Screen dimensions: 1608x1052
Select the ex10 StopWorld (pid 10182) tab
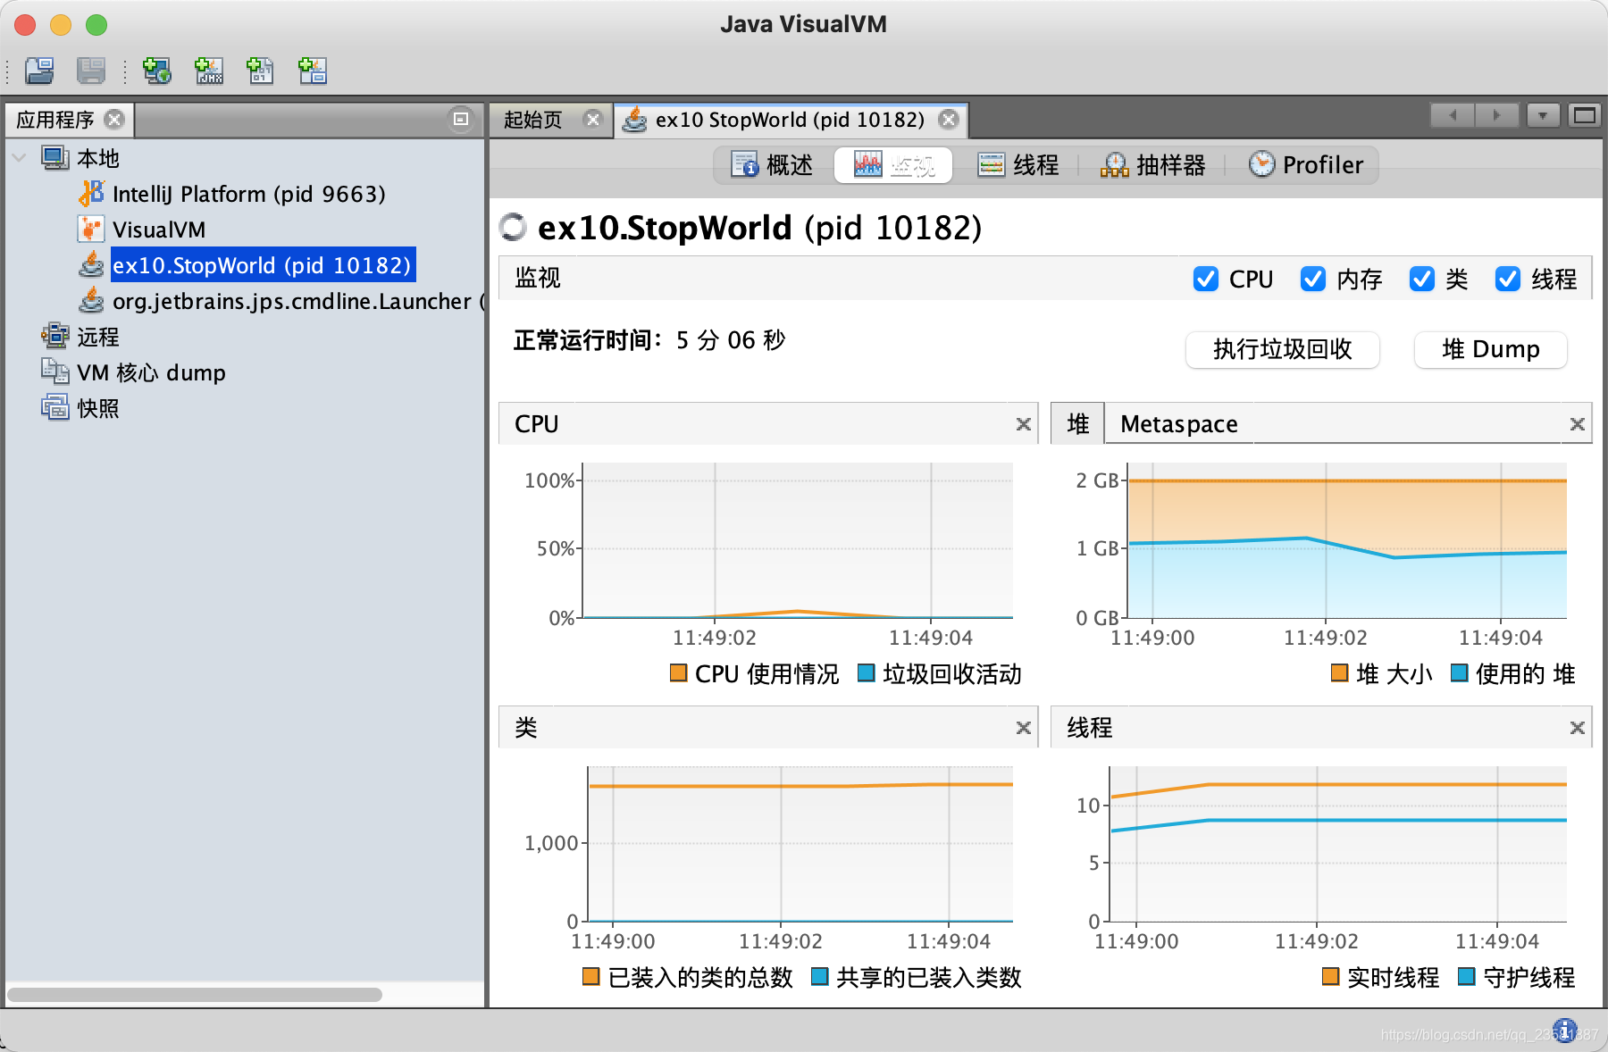(x=790, y=119)
